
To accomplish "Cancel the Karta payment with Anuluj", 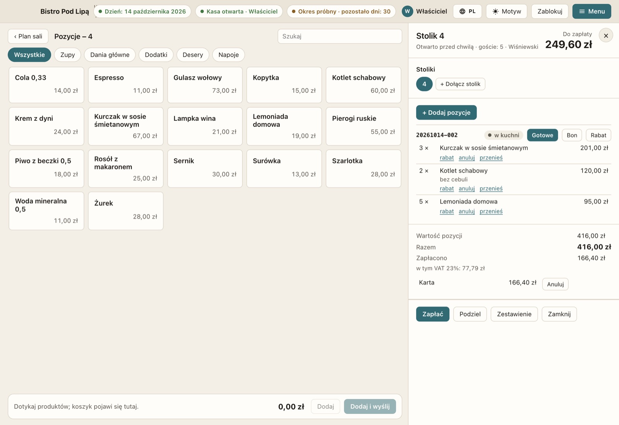I will point(555,284).
